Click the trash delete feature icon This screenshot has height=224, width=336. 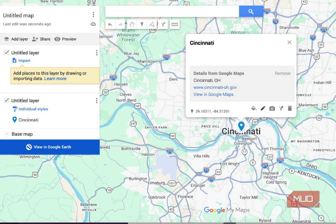tap(290, 108)
